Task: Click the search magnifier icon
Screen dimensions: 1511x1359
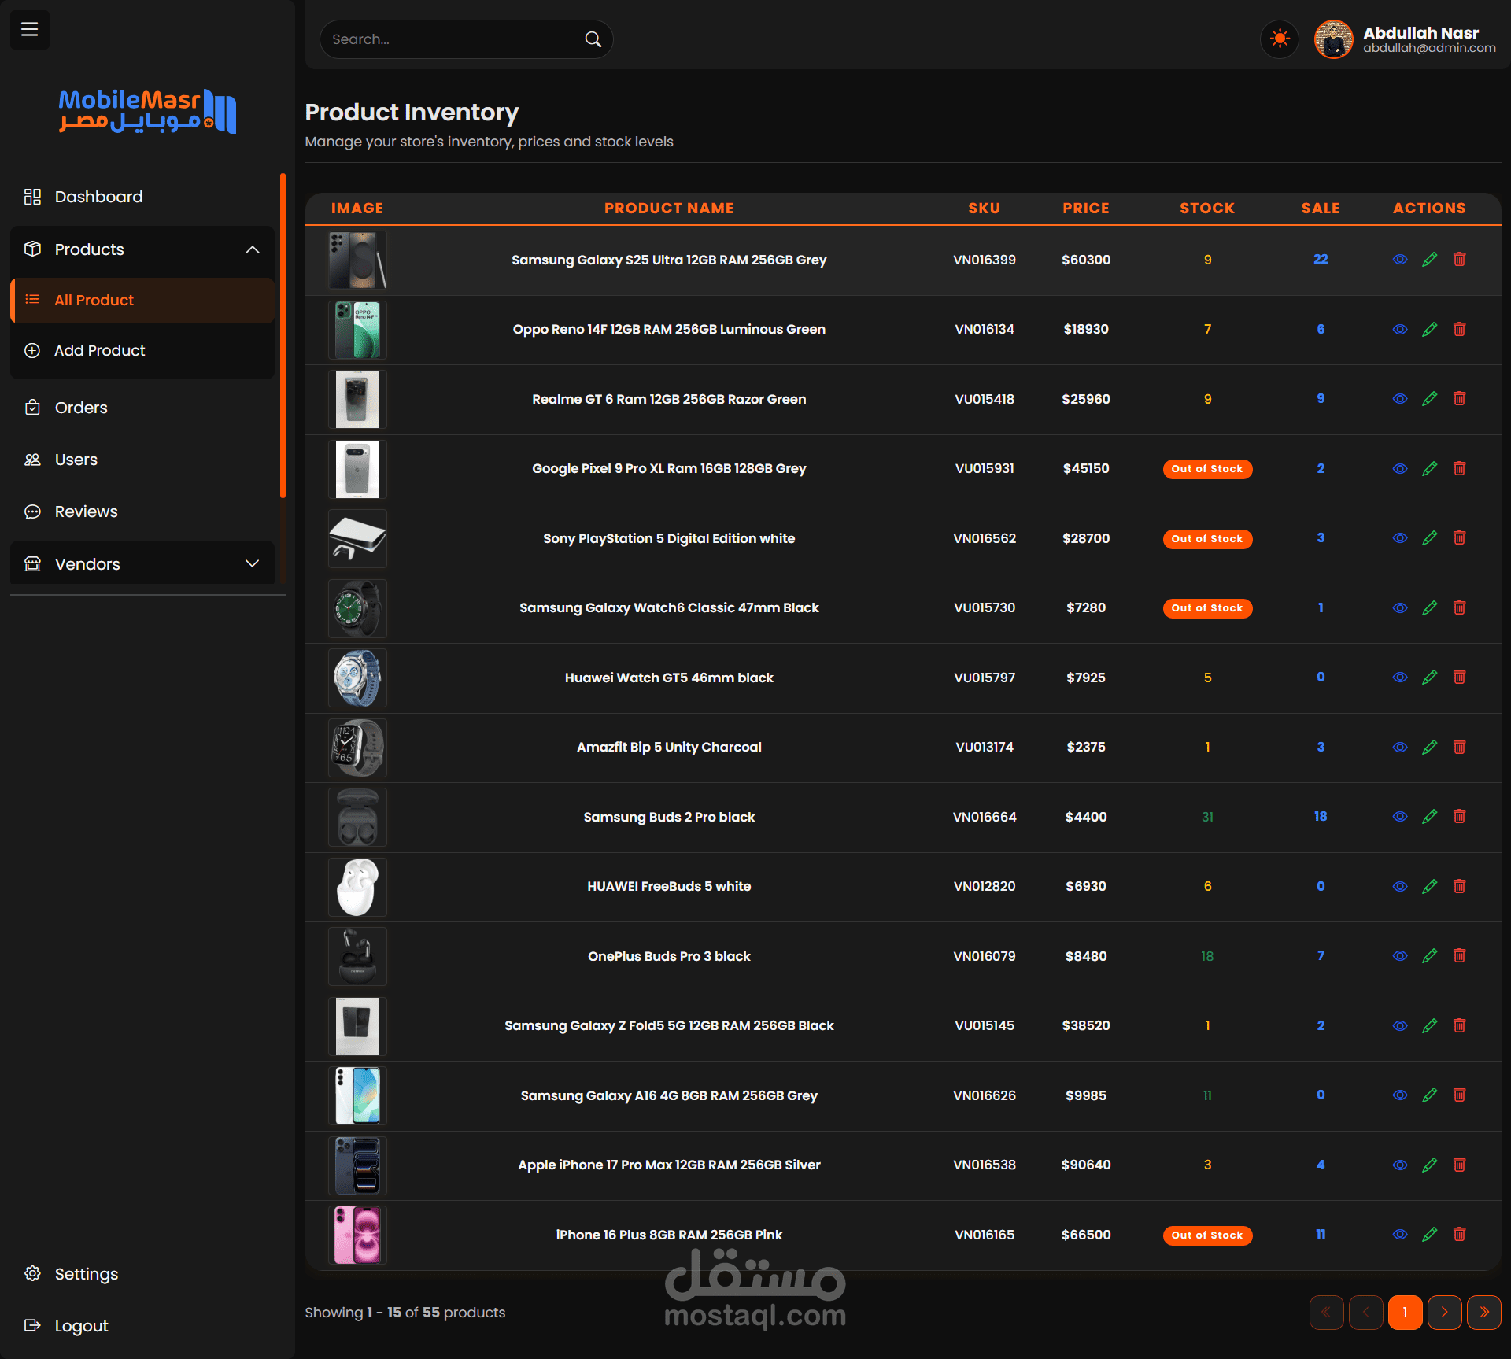Action: click(x=593, y=39)
